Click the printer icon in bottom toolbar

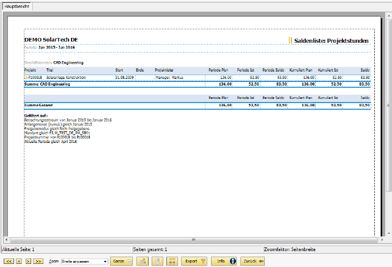pos(142,261)
